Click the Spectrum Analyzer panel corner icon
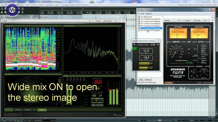The height and width of the screenshot is (122, 218). (x=121, y=26)
